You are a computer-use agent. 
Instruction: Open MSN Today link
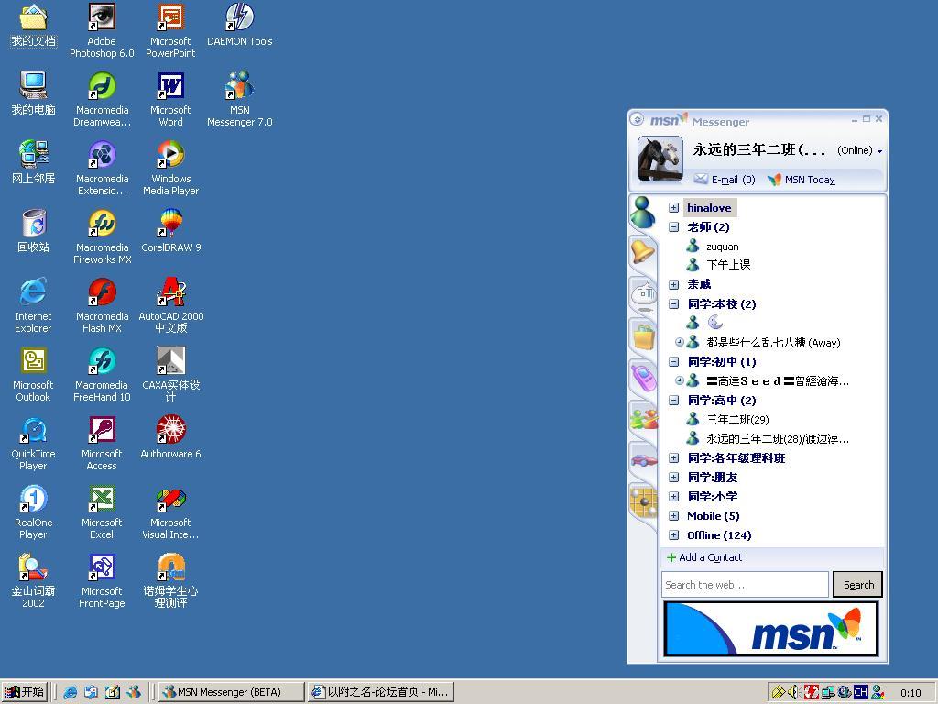(802, 180)
